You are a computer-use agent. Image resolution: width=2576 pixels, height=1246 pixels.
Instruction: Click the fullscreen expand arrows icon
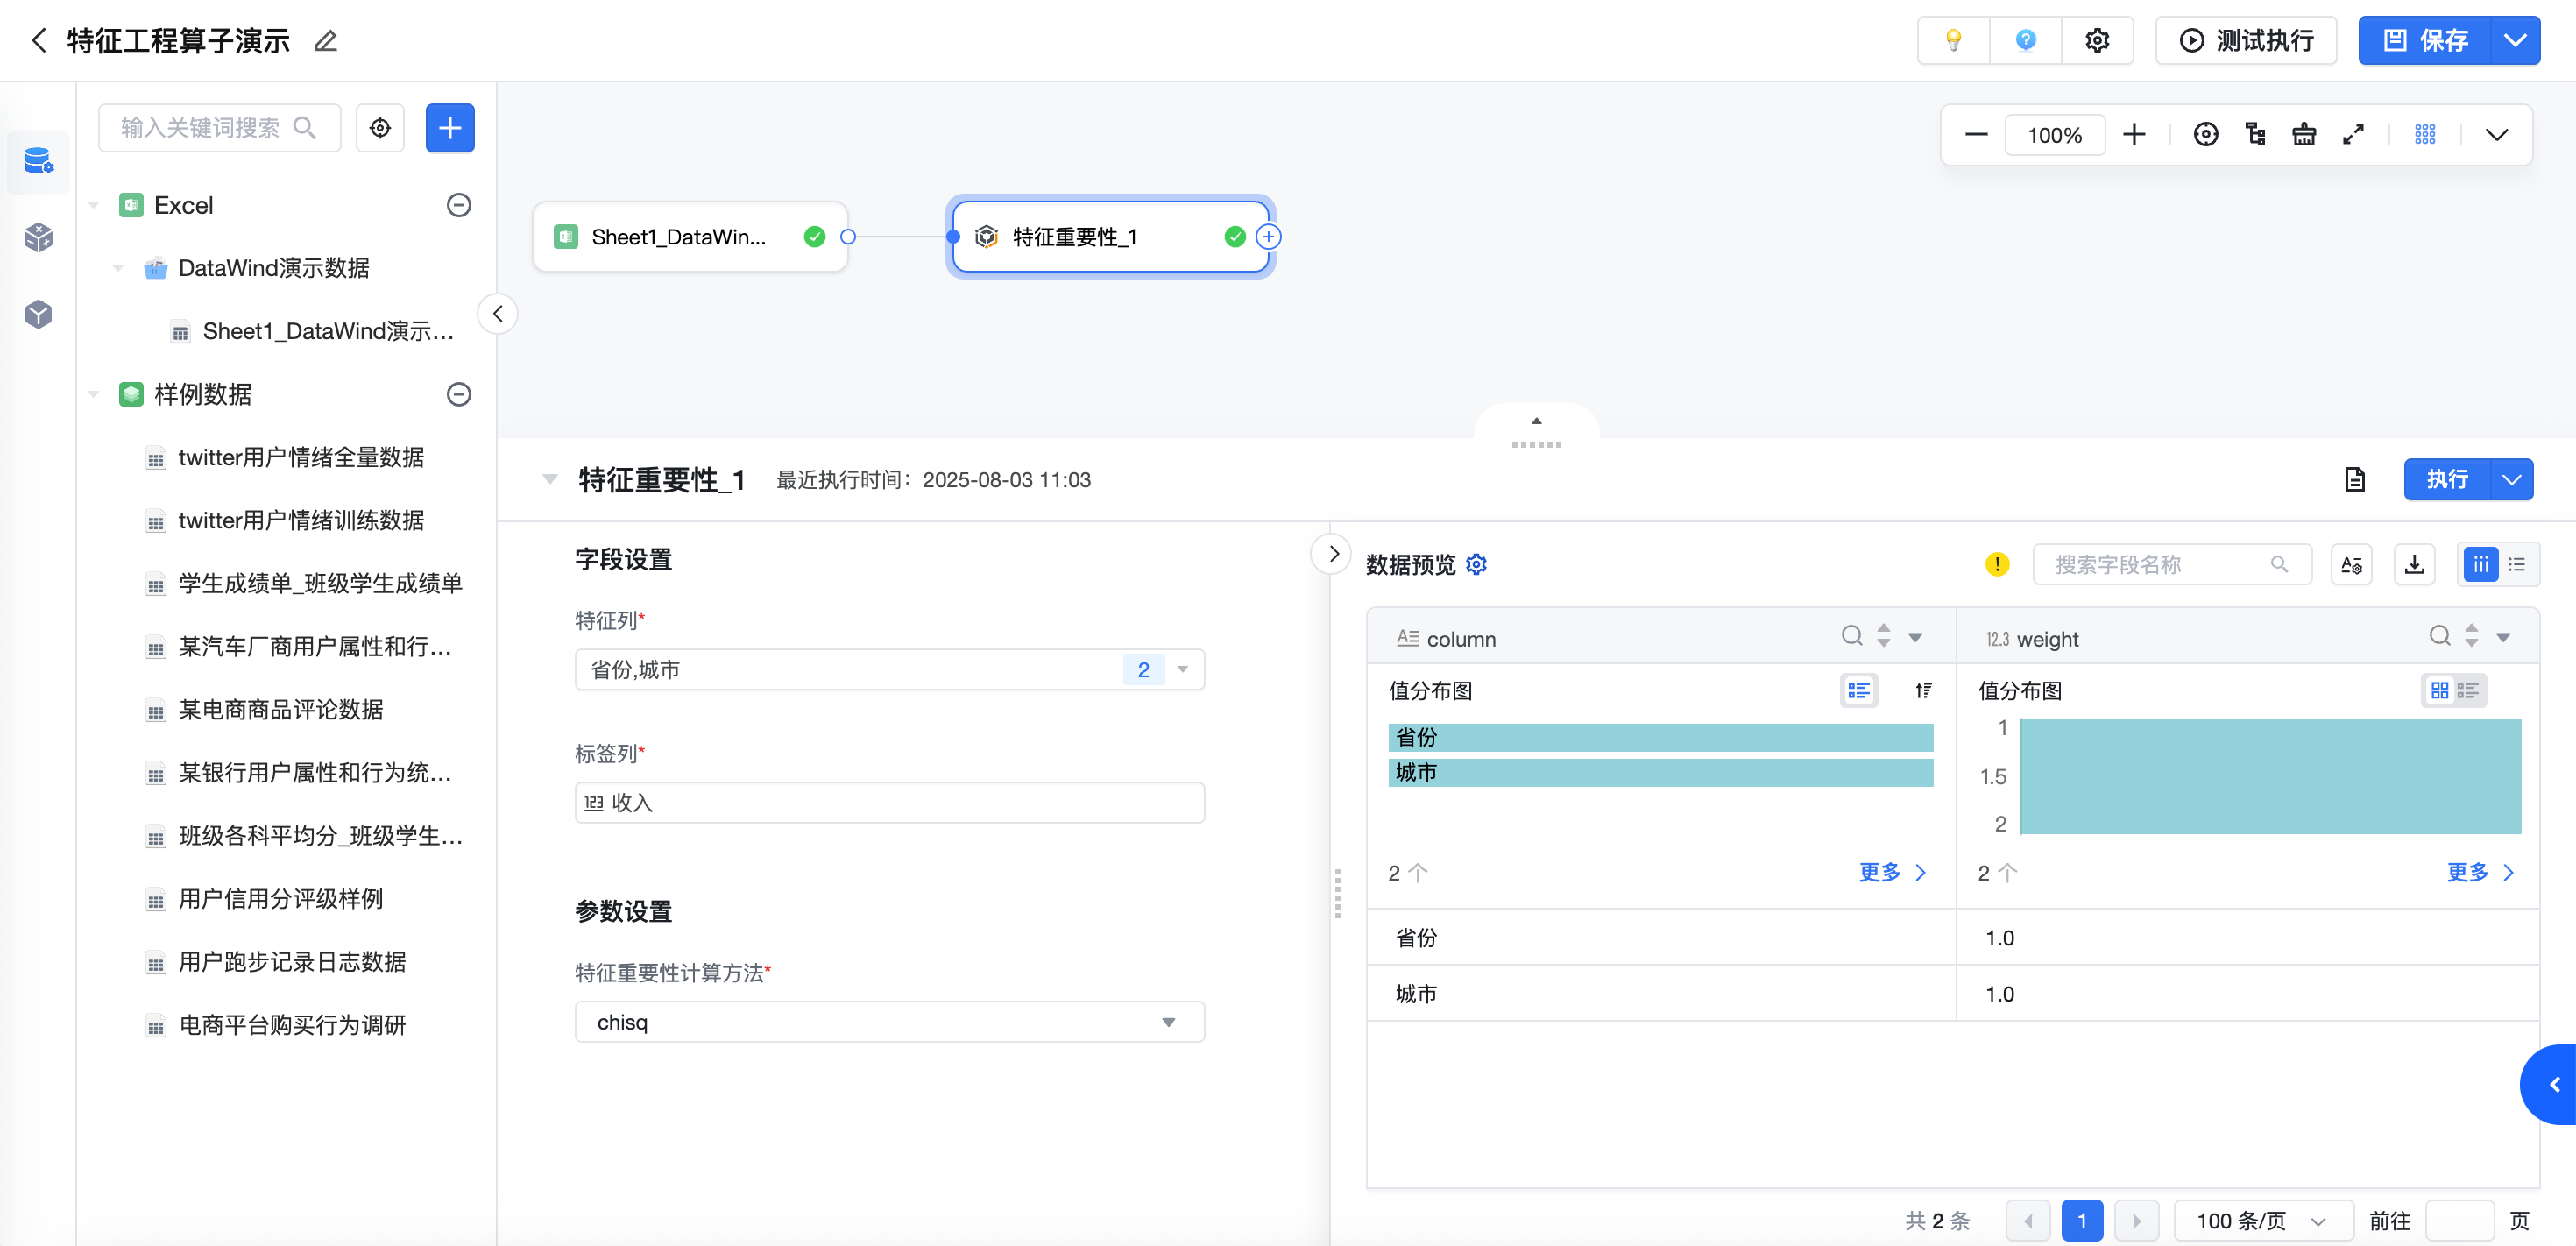click(x=2353, y=135)
